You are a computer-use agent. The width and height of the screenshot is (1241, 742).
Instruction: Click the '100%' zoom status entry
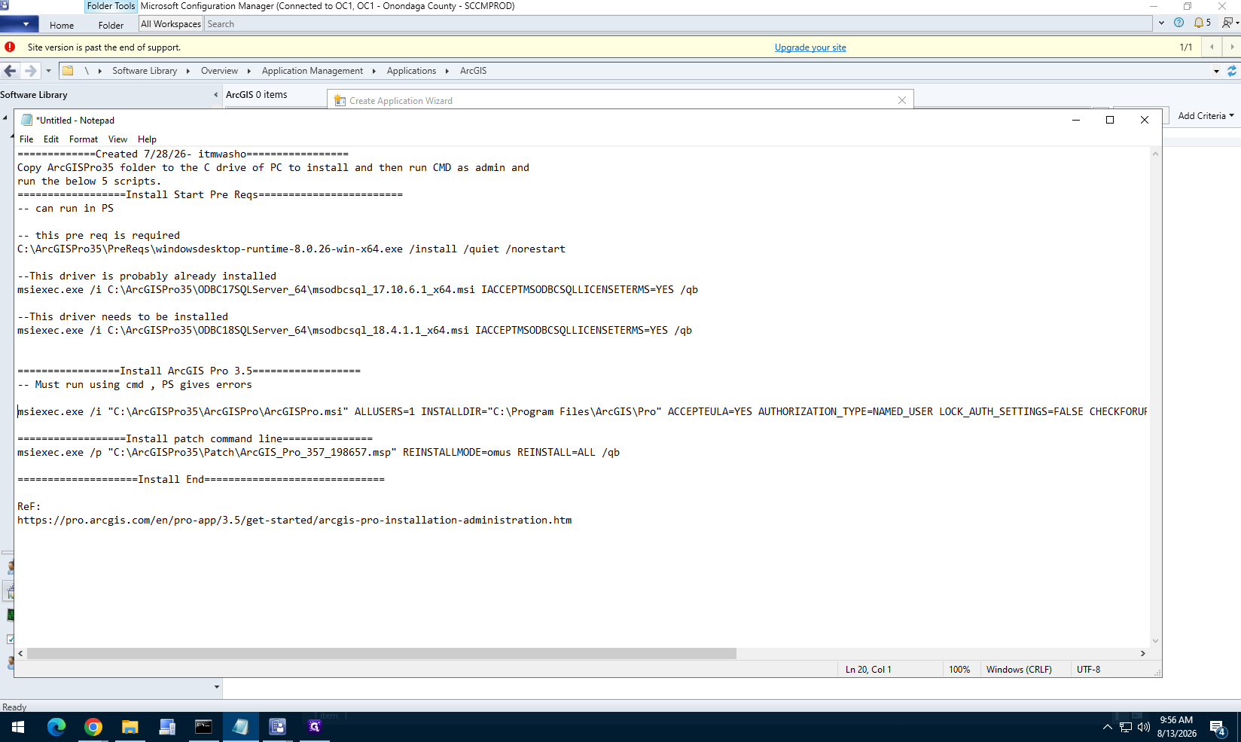(x=959, y=670)
